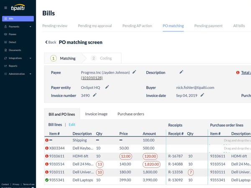Screen dimensions: 251x188
Task: Open the Invoice image tab
Action: click(x=96, y=114)
